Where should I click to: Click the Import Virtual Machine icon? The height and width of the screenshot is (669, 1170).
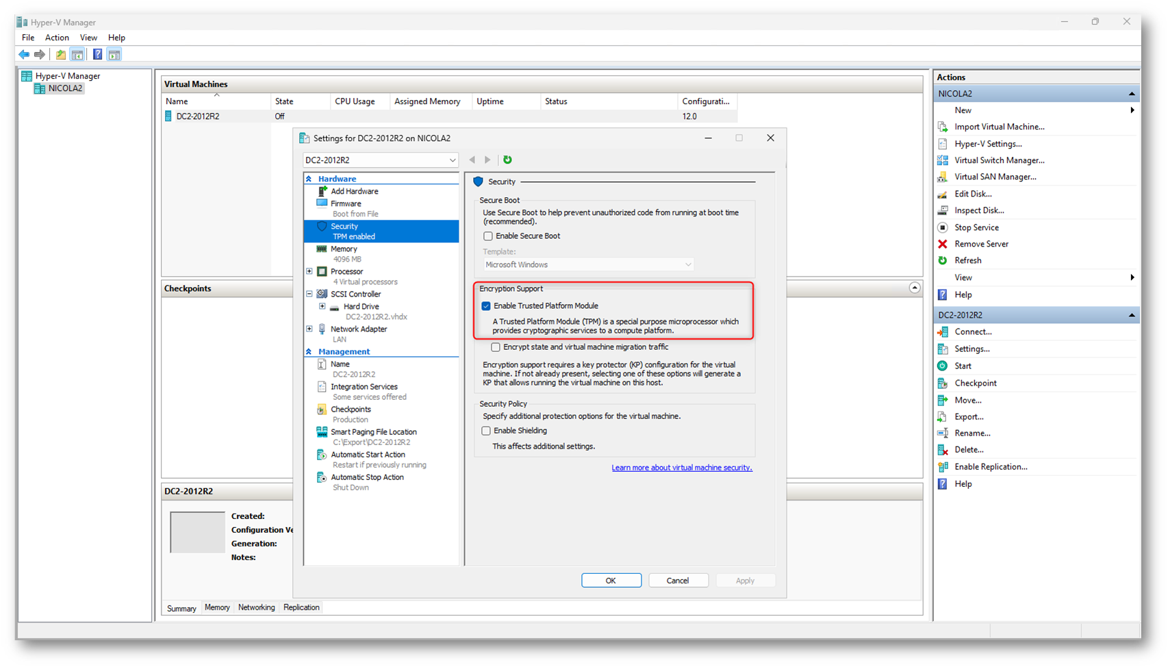pyautogui.click(x=943, y=127)
